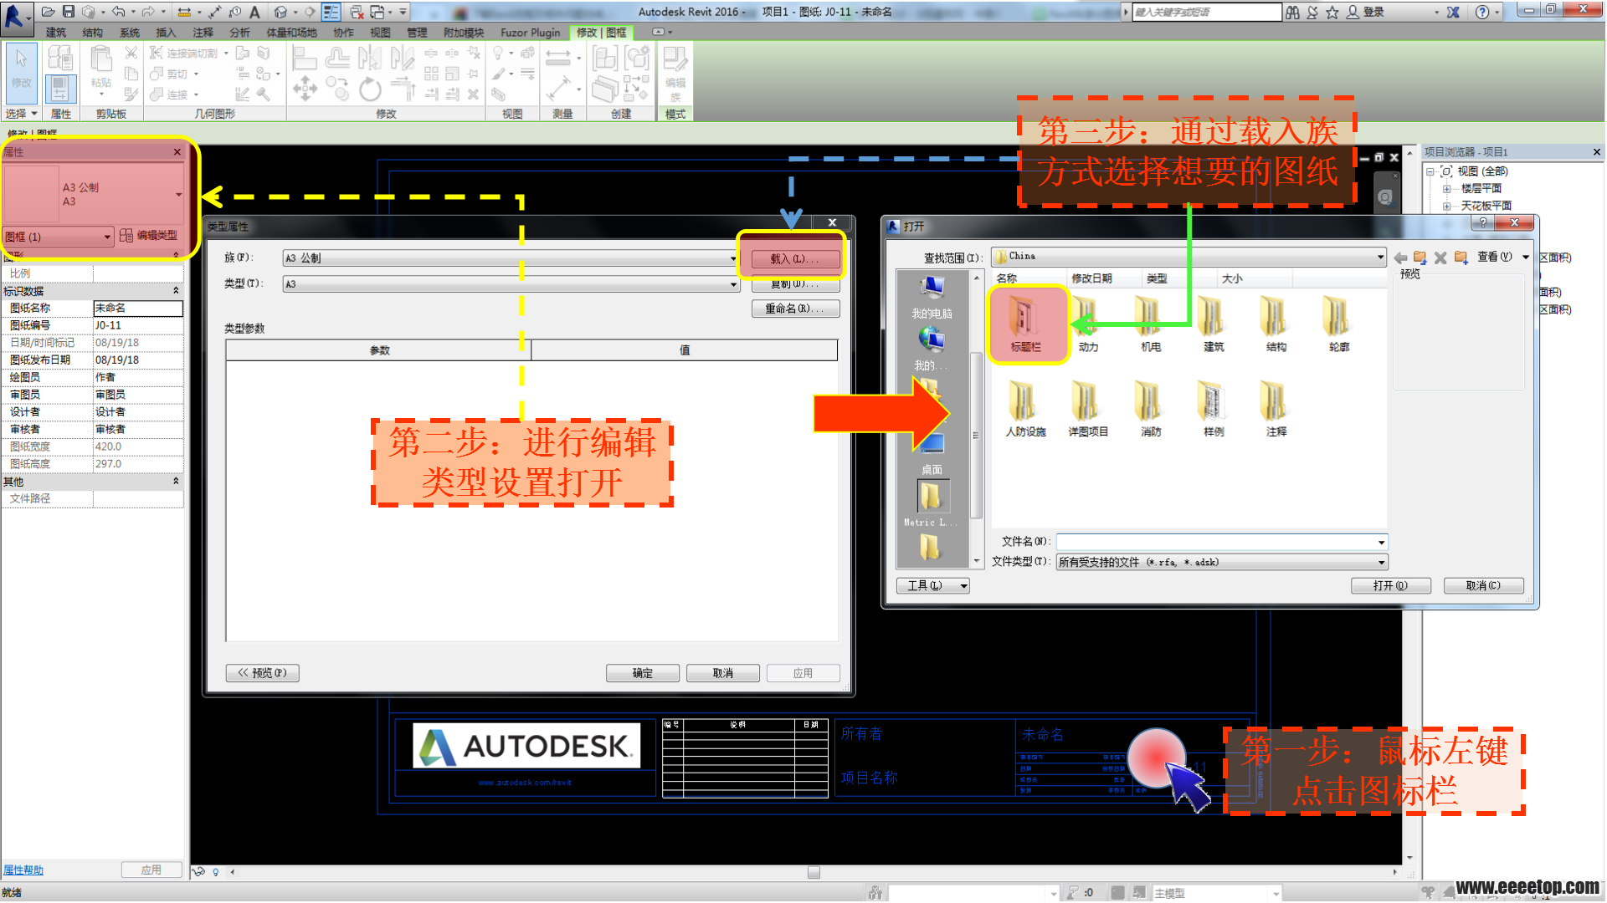Expand 楼层平面 in project browser
1607x903 pixels.
point(1446,188)
